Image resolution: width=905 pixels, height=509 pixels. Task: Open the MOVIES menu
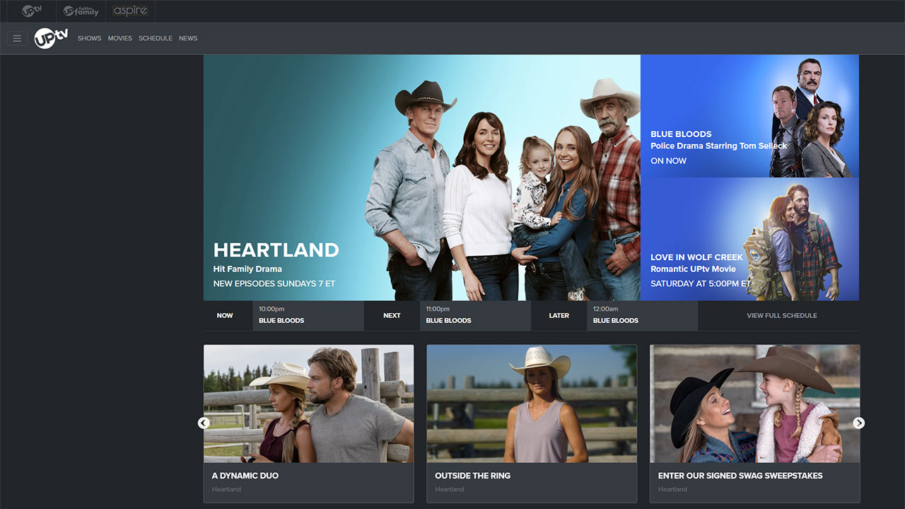119,38
